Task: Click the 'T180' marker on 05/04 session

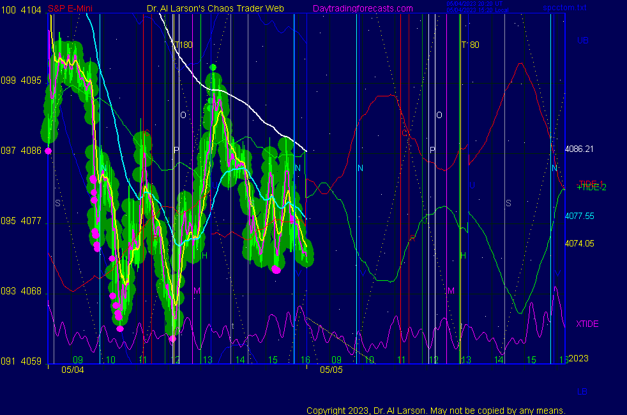Action: pos(183,45)
